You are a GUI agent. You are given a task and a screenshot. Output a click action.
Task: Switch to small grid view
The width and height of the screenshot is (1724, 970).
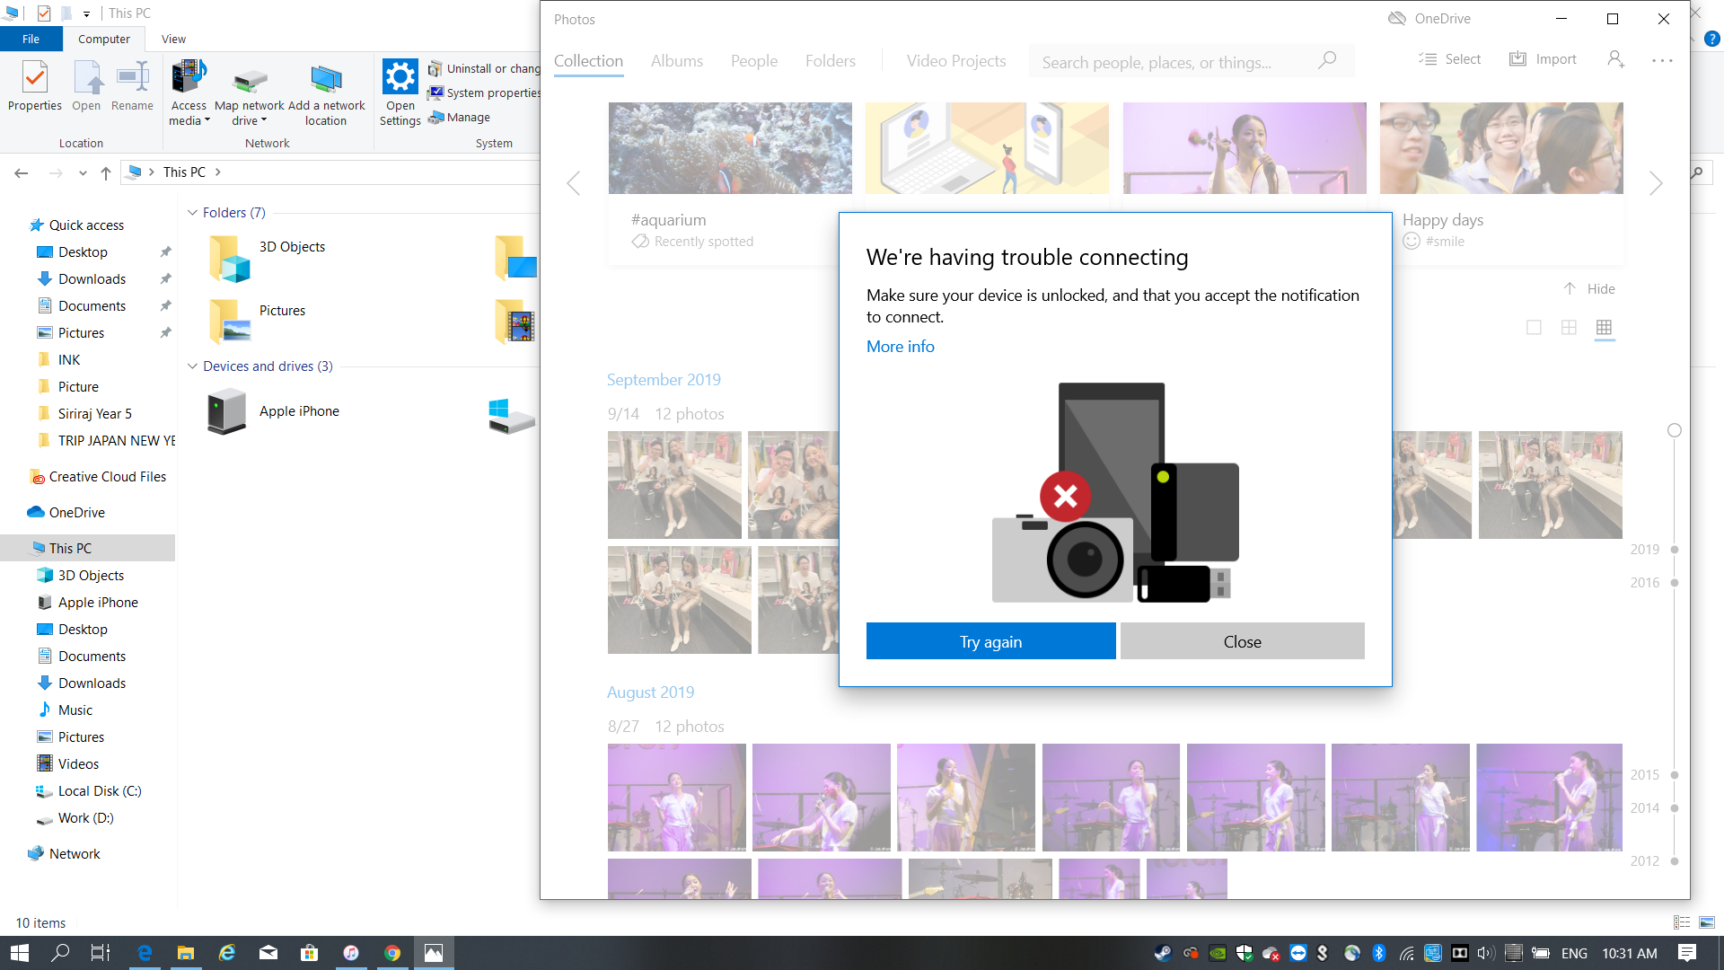click(x=1604, y=328)
